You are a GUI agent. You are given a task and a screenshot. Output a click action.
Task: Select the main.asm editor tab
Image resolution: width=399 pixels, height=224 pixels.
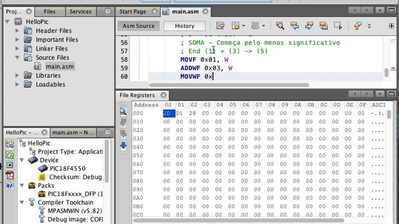coord(185,12)
